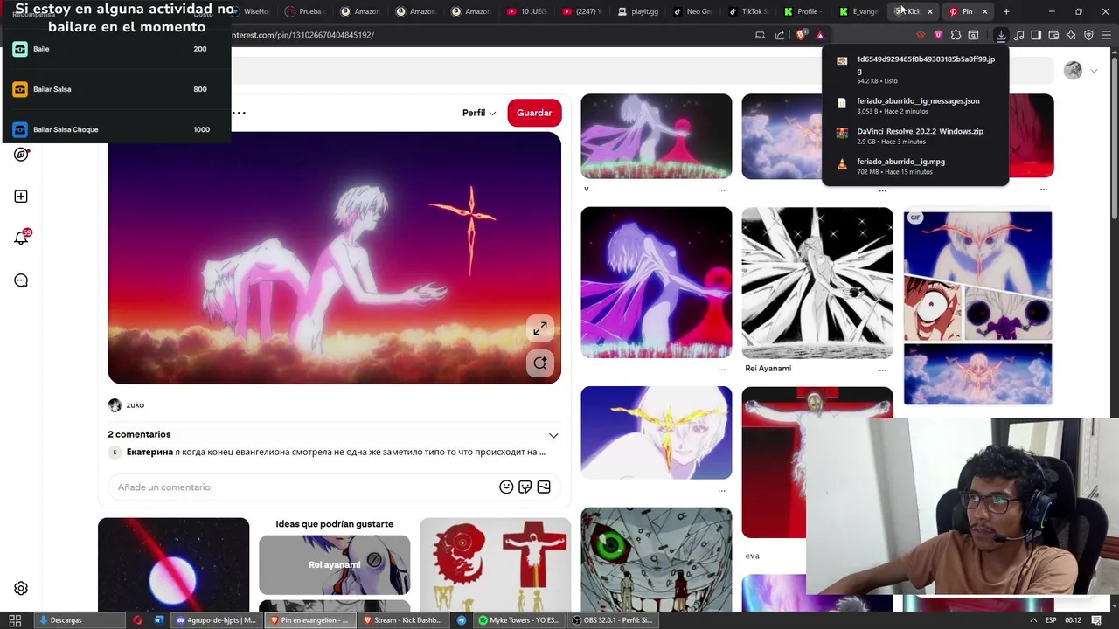This screenshot has width=1119, height=629.
Task: Open Telegram from the taskbar
Action: click(462, 620)
